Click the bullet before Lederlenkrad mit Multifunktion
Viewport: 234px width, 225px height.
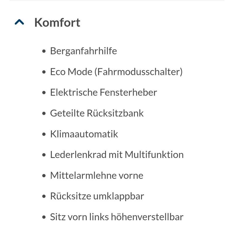[x=44, y=155]
